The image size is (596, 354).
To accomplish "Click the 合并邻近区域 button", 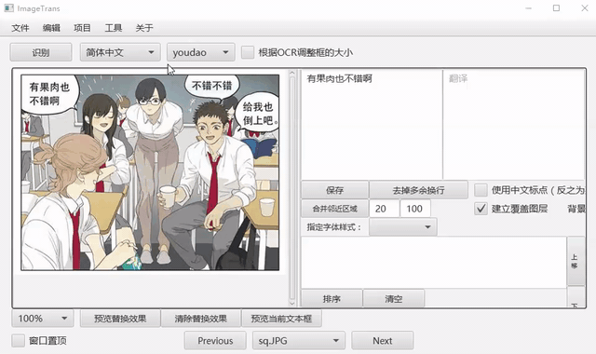I will 335,209.
